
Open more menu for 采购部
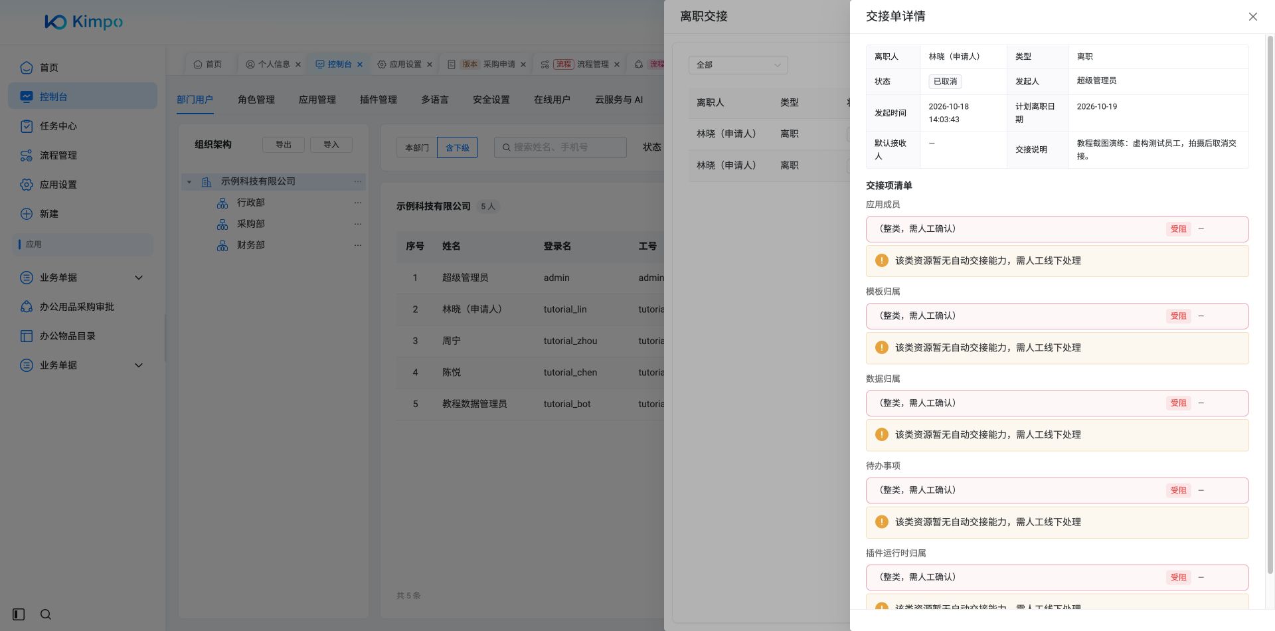click(358, 224)
